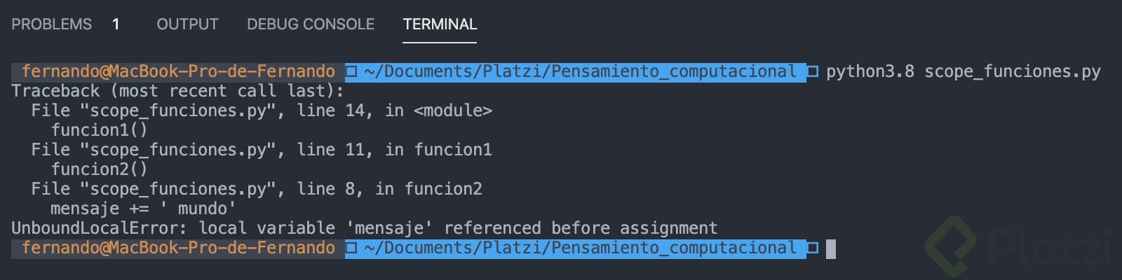Click the UnboundLocalError message line
The image size is (1122, 280).
point(364,228)
